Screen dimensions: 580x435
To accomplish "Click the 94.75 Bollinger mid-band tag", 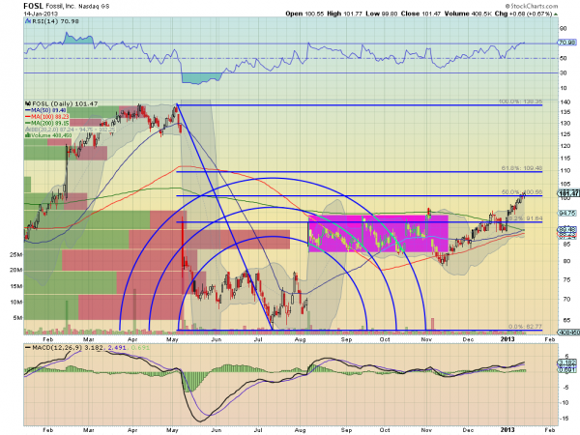I will [x=568, y=214].
